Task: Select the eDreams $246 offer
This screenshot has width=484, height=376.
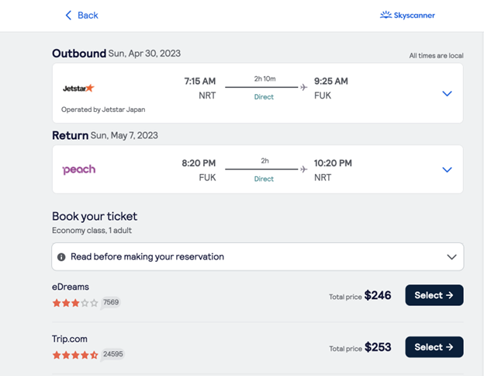Action: click(434, 295)
